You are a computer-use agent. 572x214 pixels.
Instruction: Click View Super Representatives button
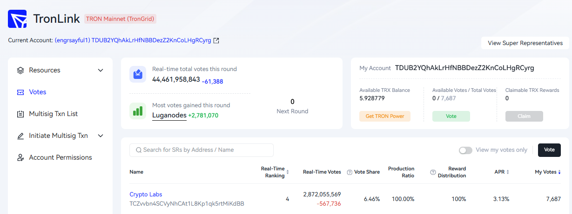pos(525,43)
